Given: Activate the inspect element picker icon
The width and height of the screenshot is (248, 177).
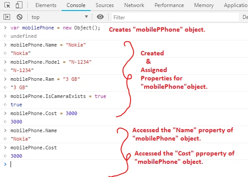Looking at the screenshot, I should 7,5.
